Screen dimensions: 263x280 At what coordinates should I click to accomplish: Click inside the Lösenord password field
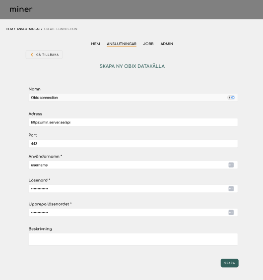click(133, 189)
